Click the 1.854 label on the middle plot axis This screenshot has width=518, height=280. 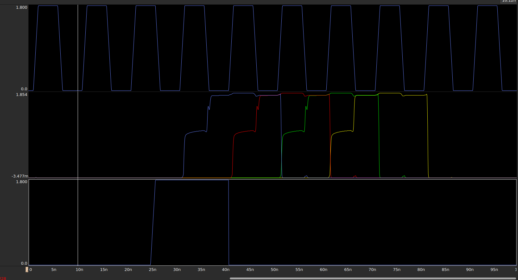tap(22, 94)
